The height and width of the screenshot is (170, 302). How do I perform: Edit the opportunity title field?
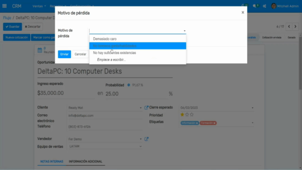pyautogui.click(x=105, y=71)
